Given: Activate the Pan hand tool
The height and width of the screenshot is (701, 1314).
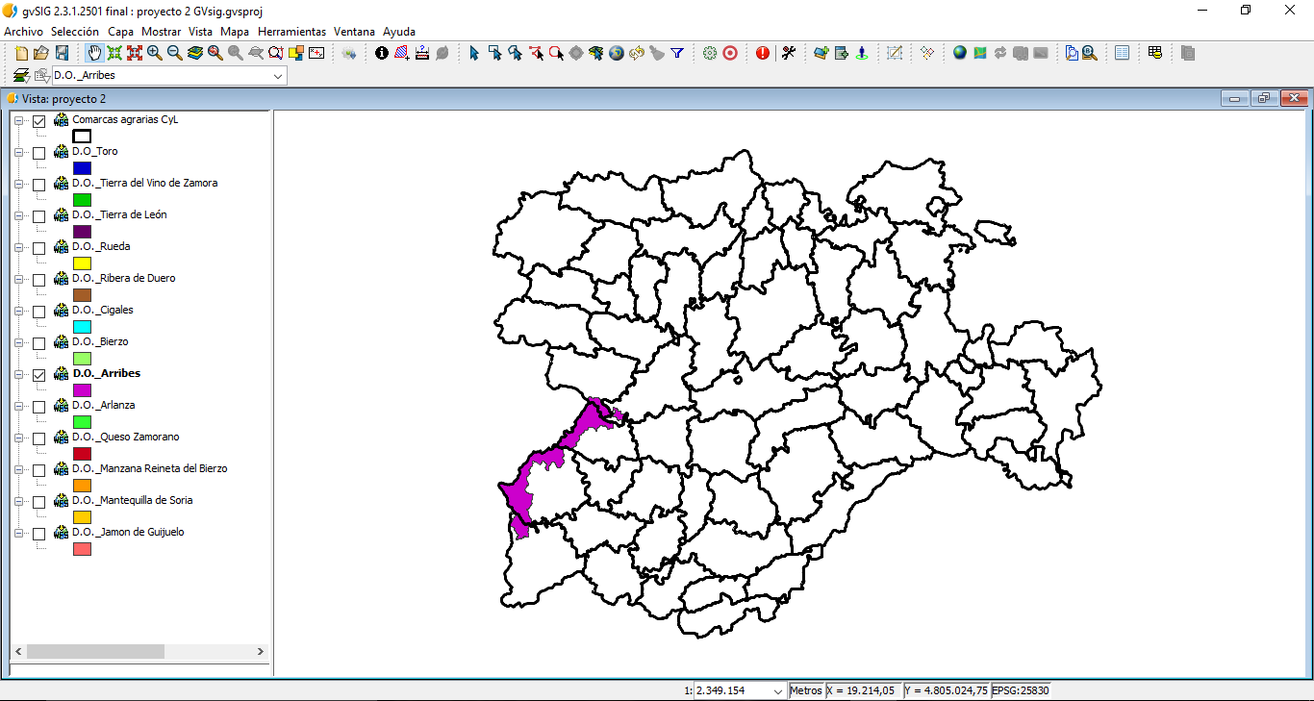Looking at the screenshot, I should point(94,53).
